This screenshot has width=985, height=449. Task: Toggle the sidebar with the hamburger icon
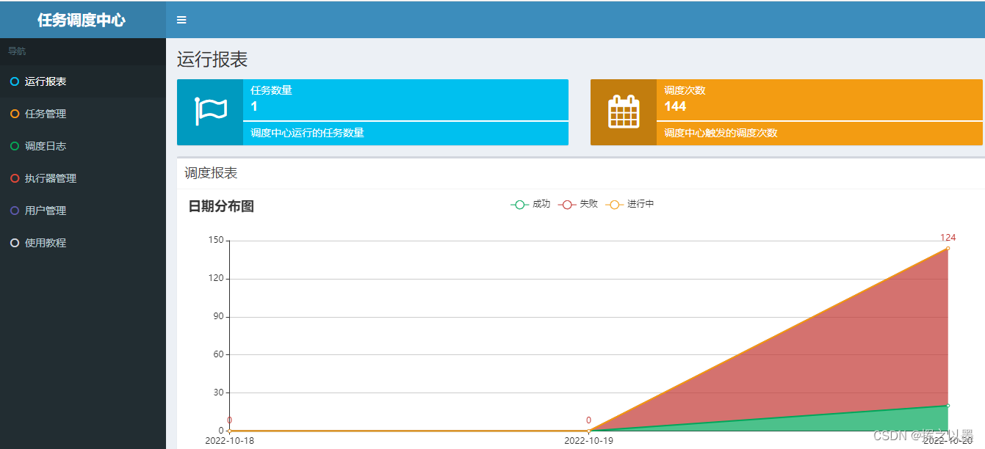(181, 20)
